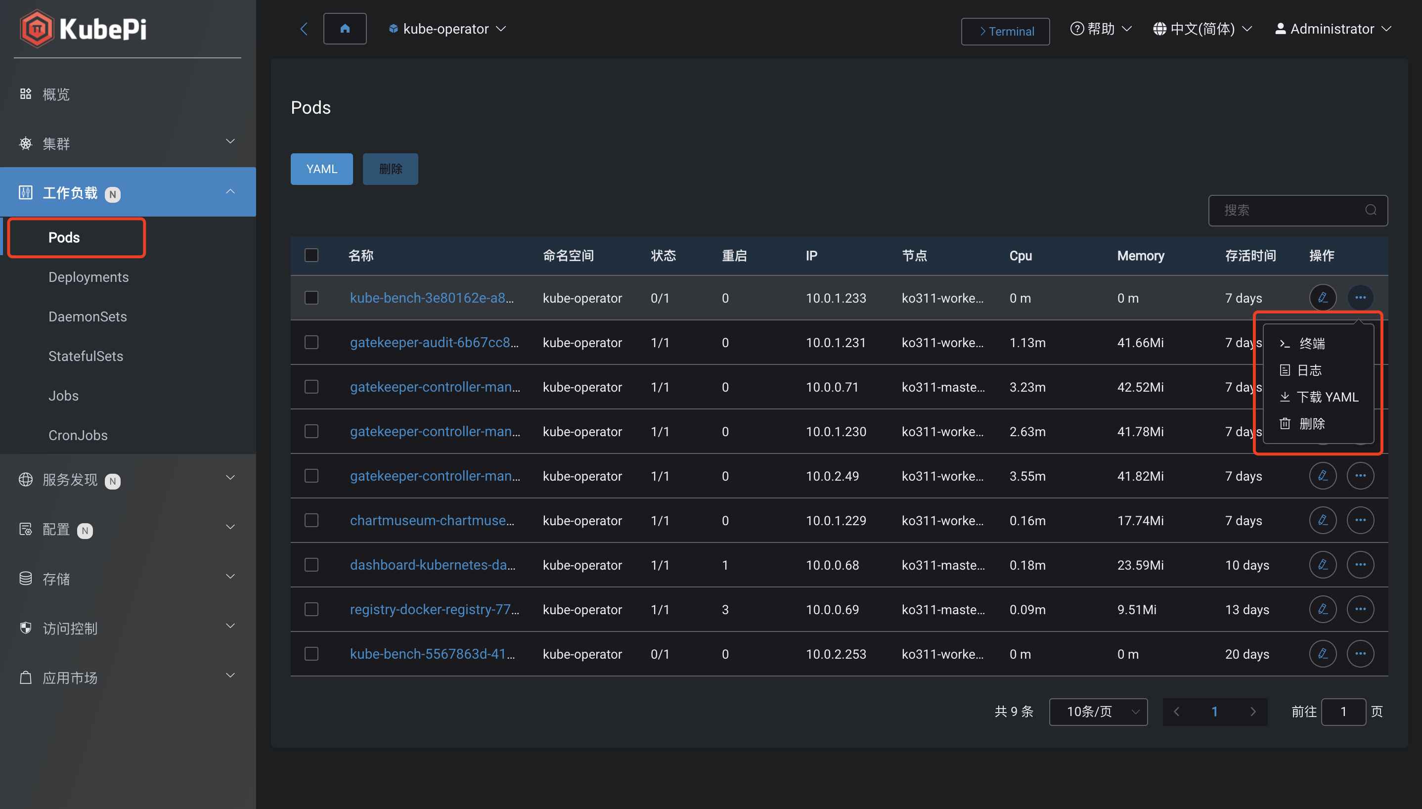Open more actions for dashboard-kubernetes pod
Image resolution: width=1422 pixels, height=809 pixels.
tap(1360, 565)
